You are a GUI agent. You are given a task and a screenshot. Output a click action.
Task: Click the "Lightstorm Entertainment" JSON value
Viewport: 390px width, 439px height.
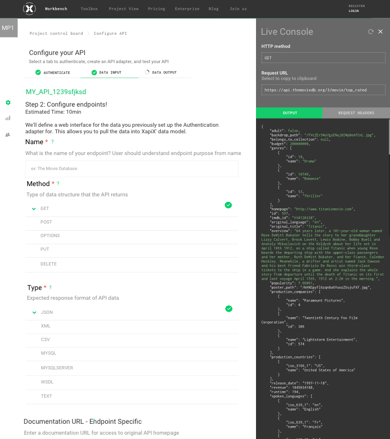click(330, 340)
